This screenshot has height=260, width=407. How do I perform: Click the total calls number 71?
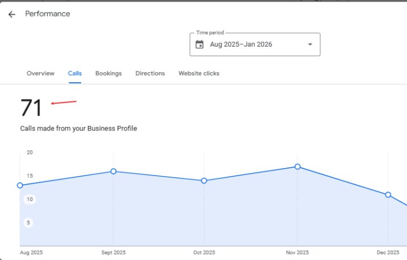pyautogui.click(x=32, y=108)
